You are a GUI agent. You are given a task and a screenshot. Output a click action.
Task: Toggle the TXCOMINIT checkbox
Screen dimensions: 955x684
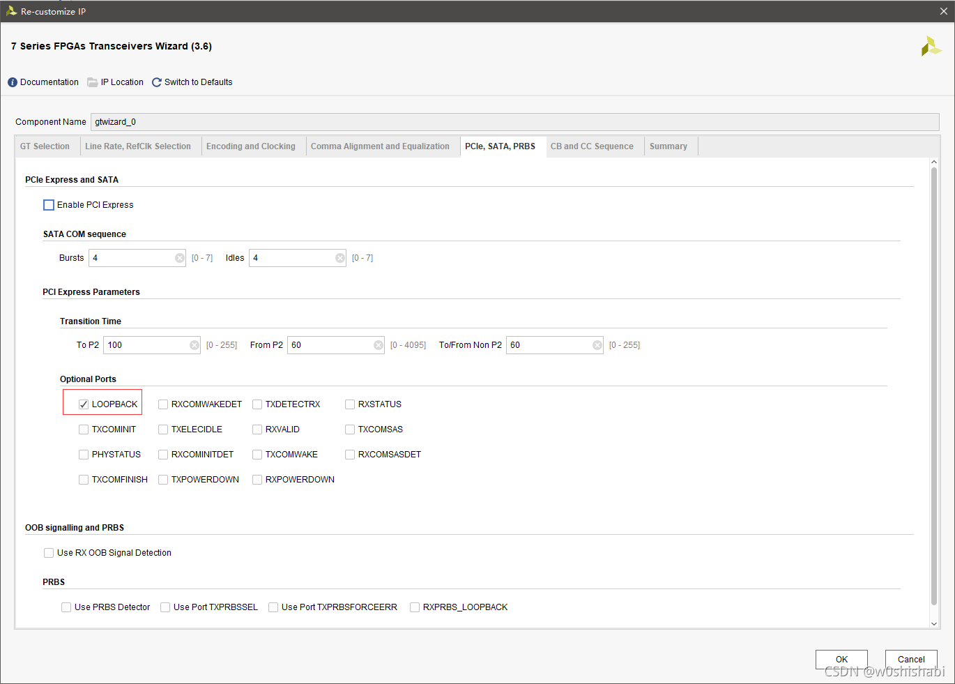click(84, 430)
